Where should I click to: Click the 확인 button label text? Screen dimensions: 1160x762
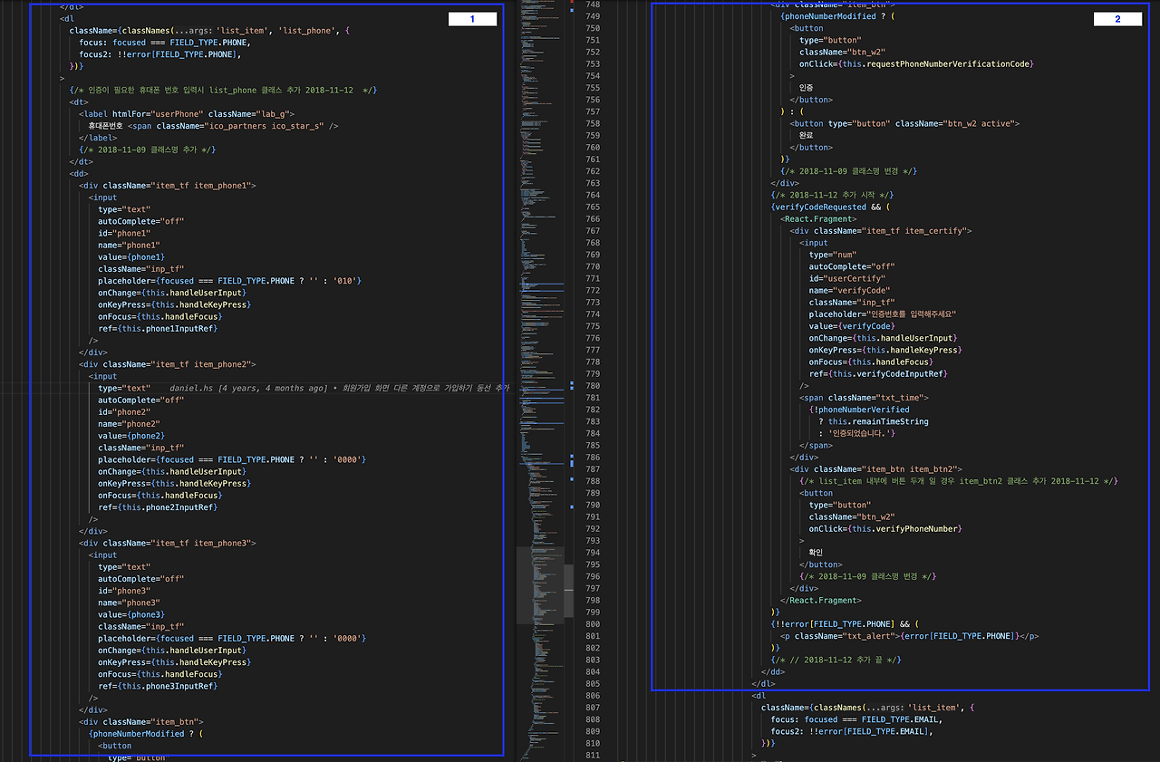pyautogui.click(x=816, y=553)
